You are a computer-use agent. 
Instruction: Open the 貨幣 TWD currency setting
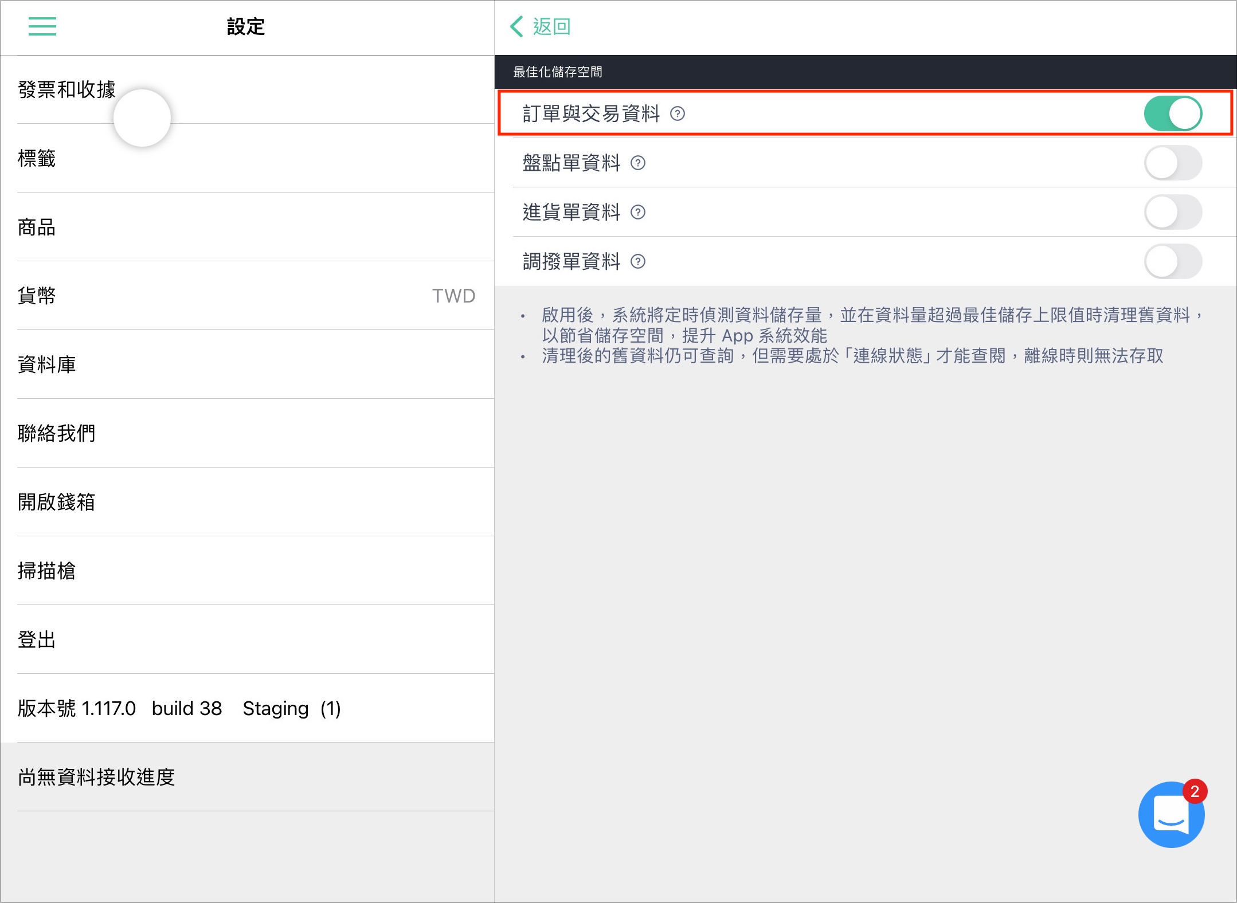(x=248, y=296)
